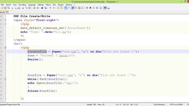Copy selection using the Copy icon
Viewport: 189px width, 106px height.
click(x=26, y=8)
